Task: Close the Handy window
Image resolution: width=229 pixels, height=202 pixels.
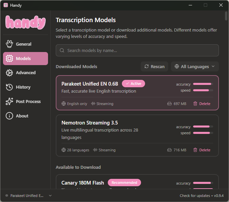Action: pos(221,5)
